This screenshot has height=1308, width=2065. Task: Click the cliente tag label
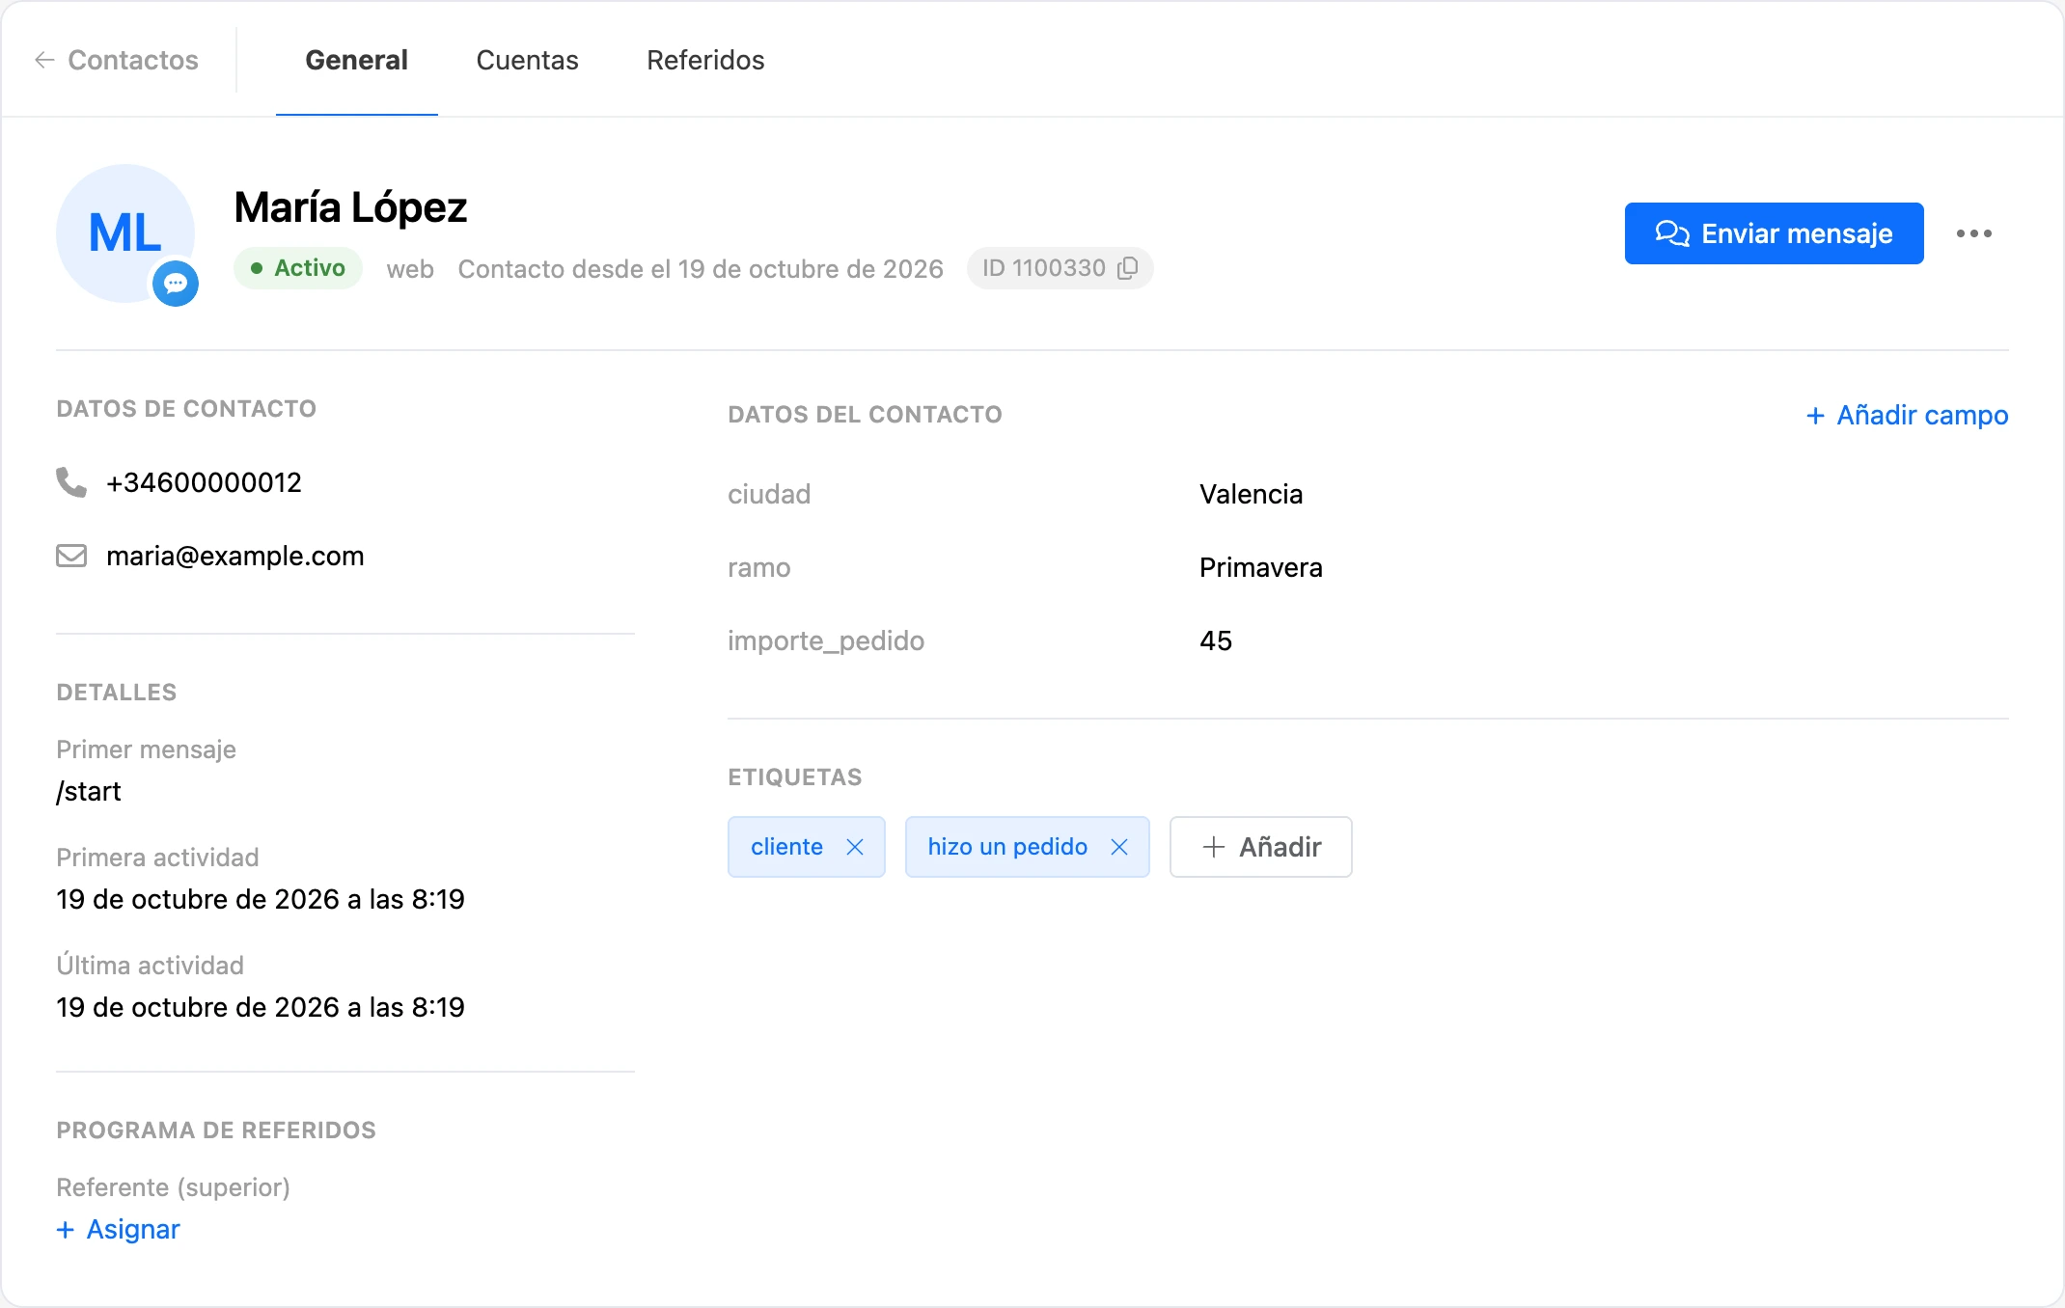pyautogui.click(x=786, y=847)
